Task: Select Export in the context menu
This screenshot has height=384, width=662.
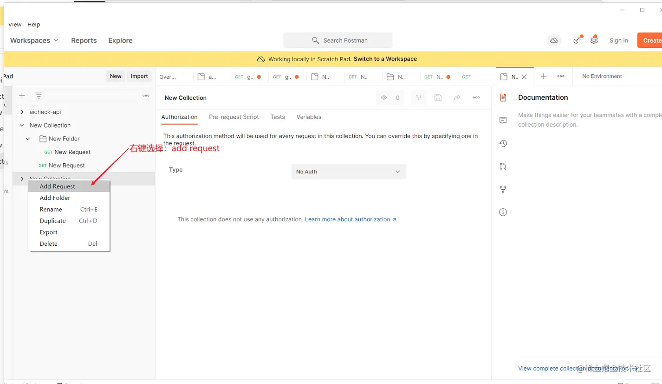Action: (x=69, y=232)
